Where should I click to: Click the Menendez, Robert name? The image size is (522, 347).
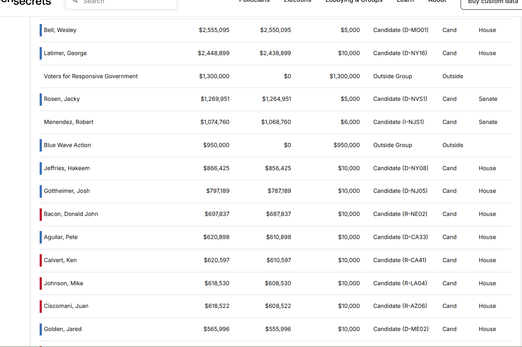[x=69, y=122]
